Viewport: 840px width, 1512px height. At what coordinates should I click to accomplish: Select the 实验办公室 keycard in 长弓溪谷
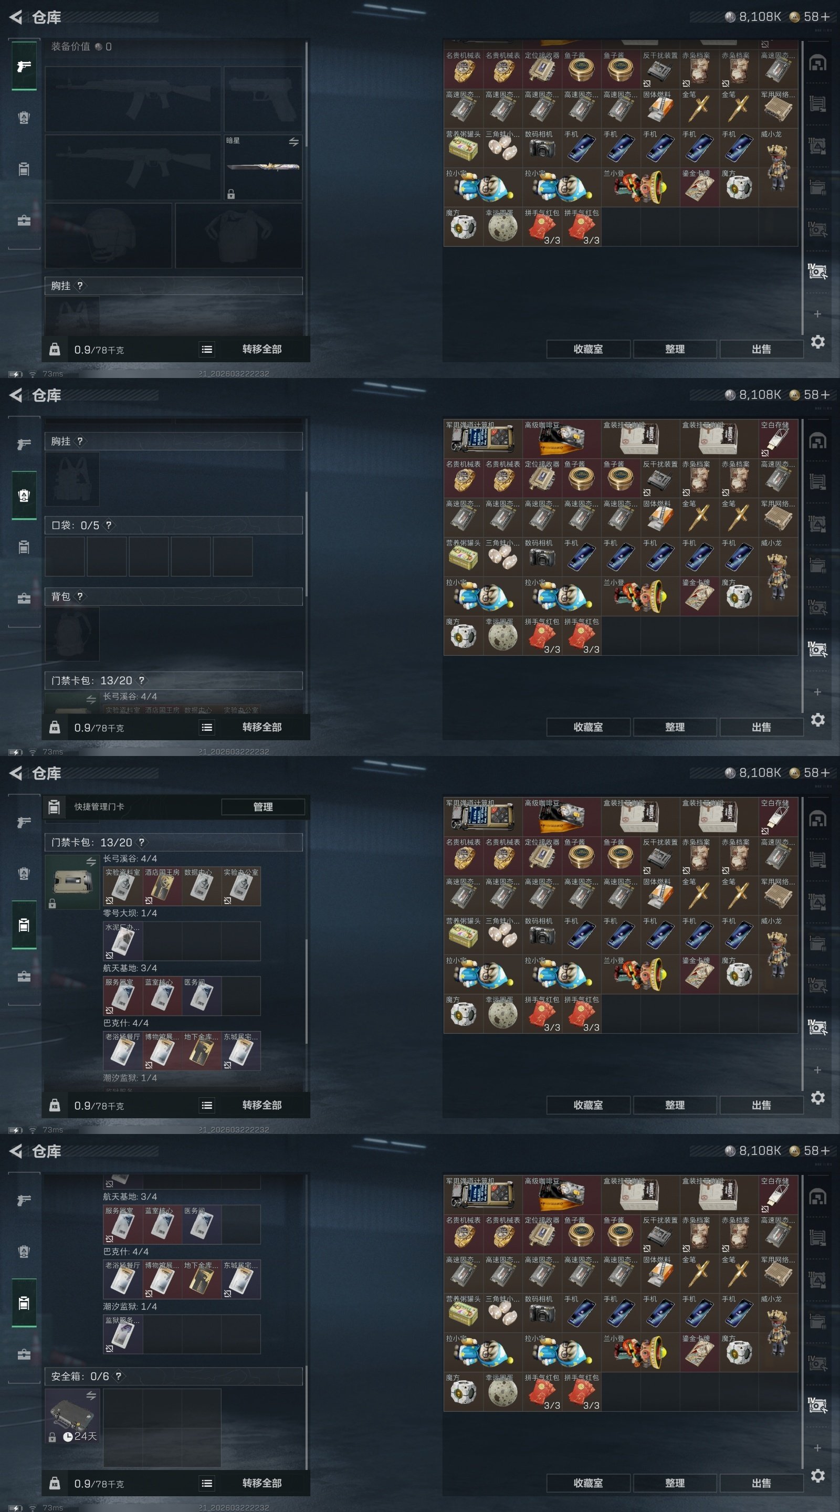[240, 886]
